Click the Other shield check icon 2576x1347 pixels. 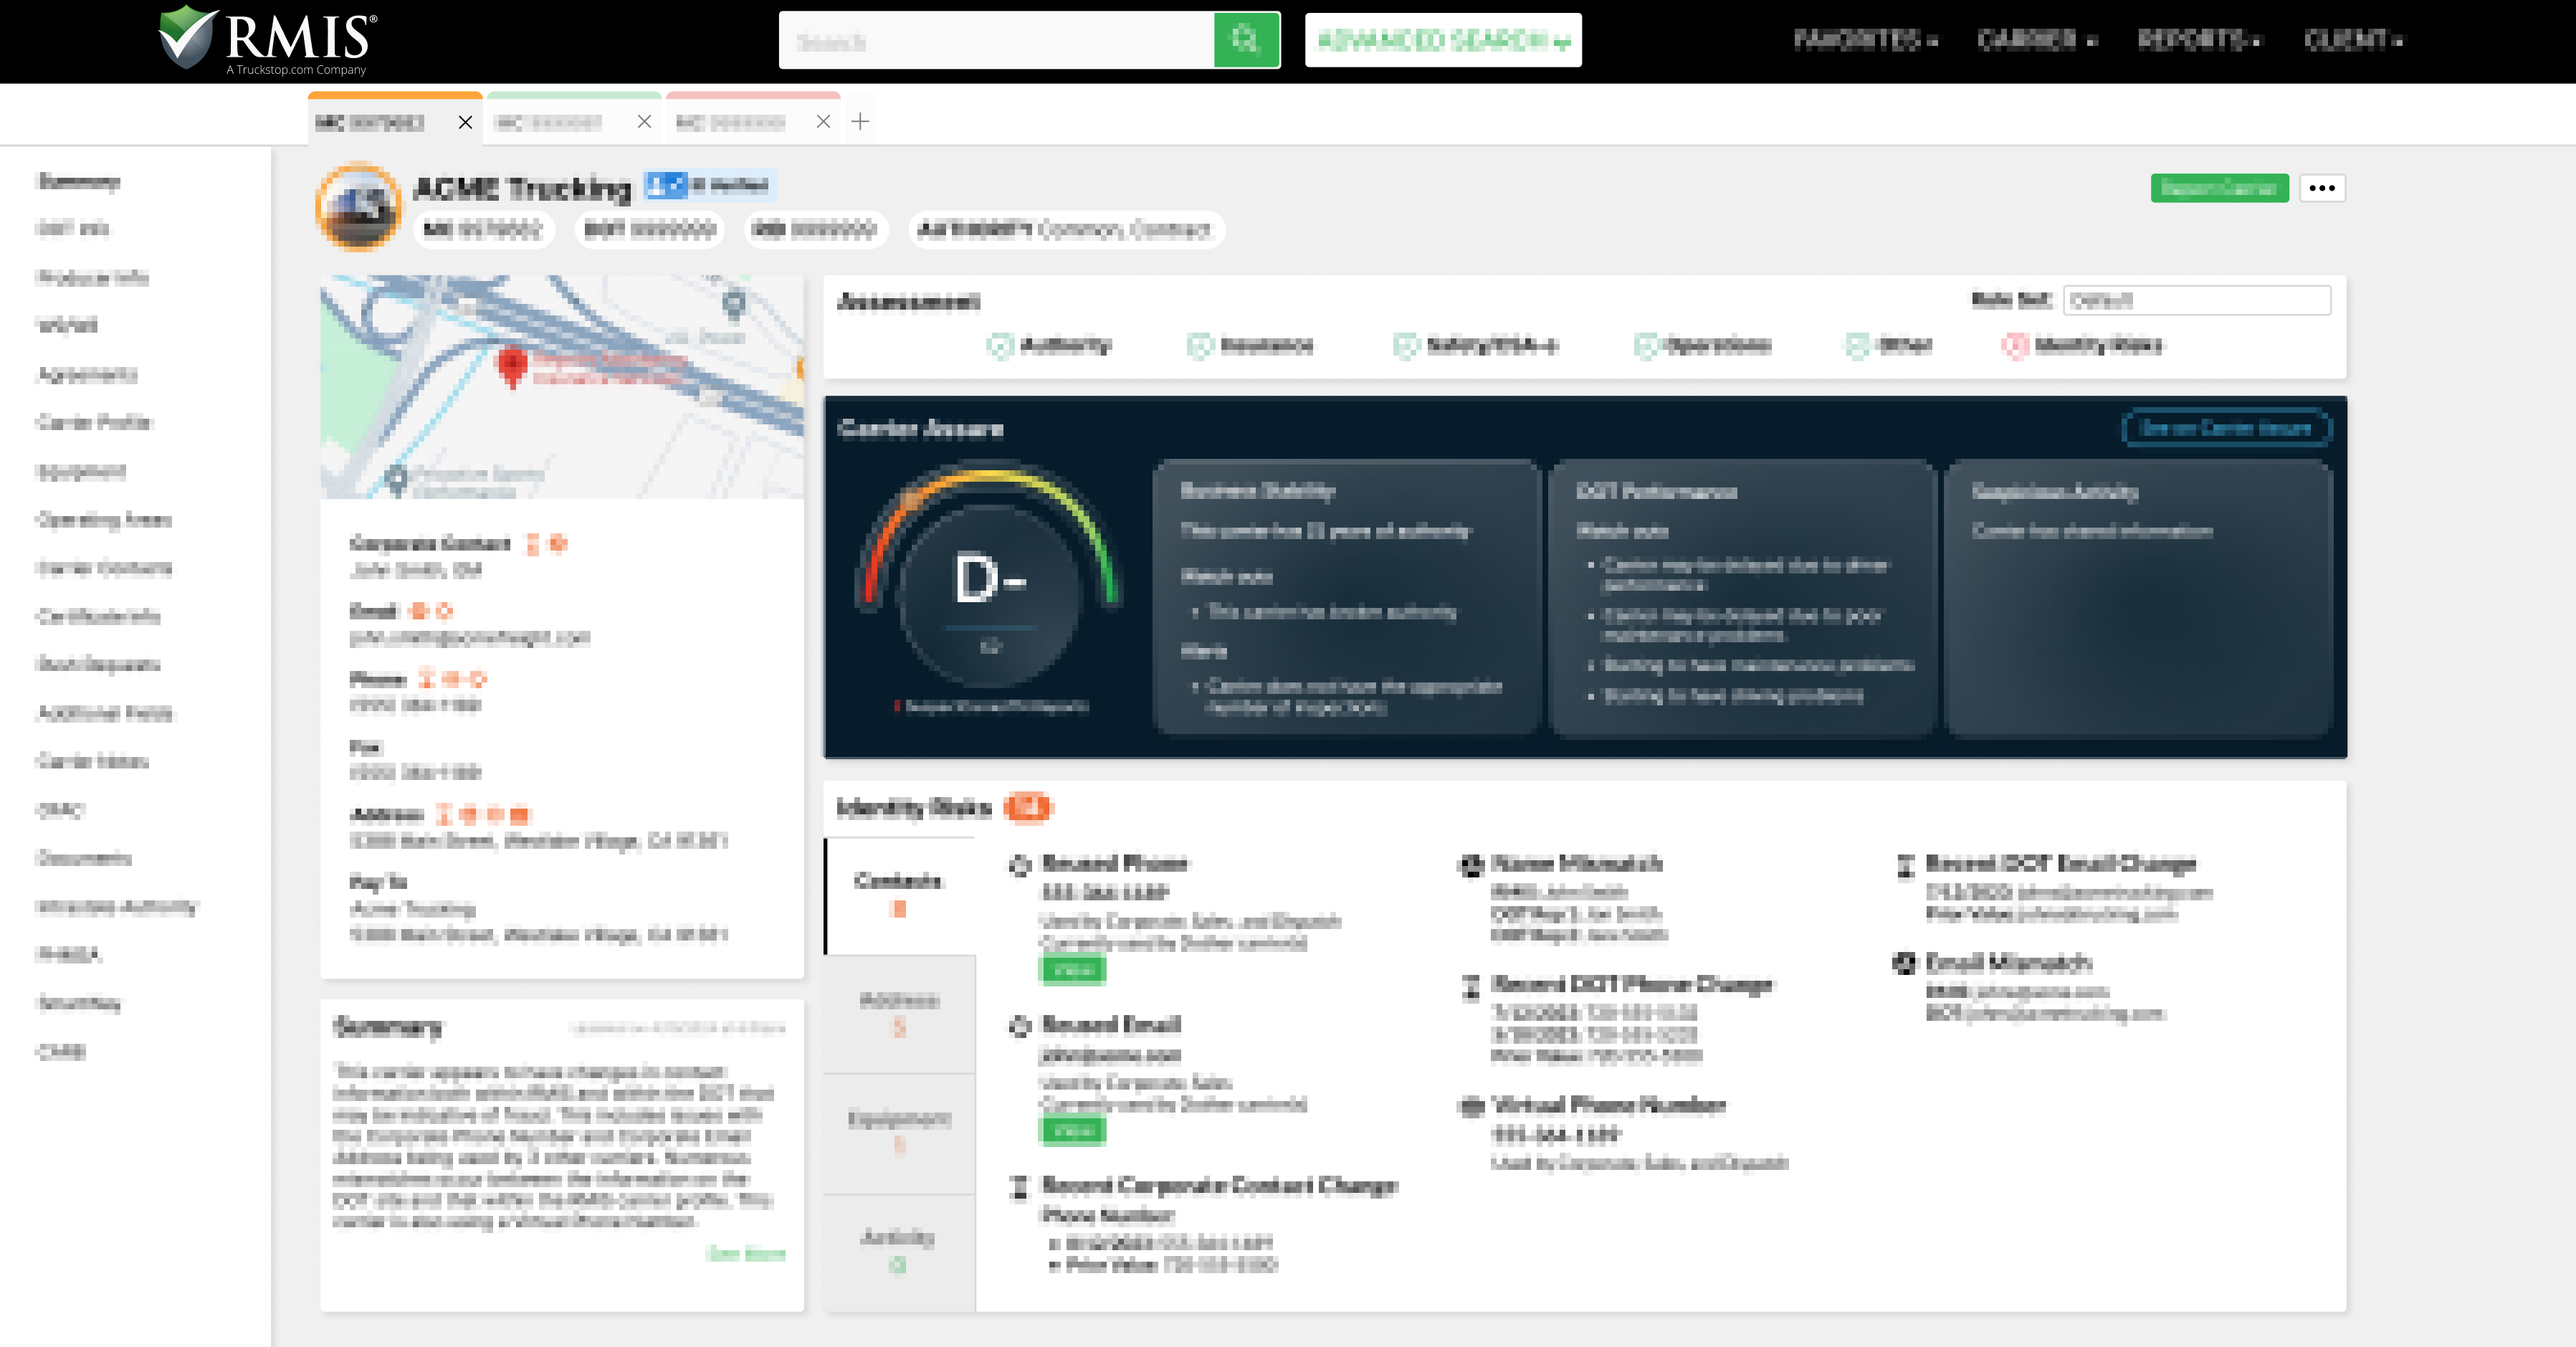[1857, 346]
